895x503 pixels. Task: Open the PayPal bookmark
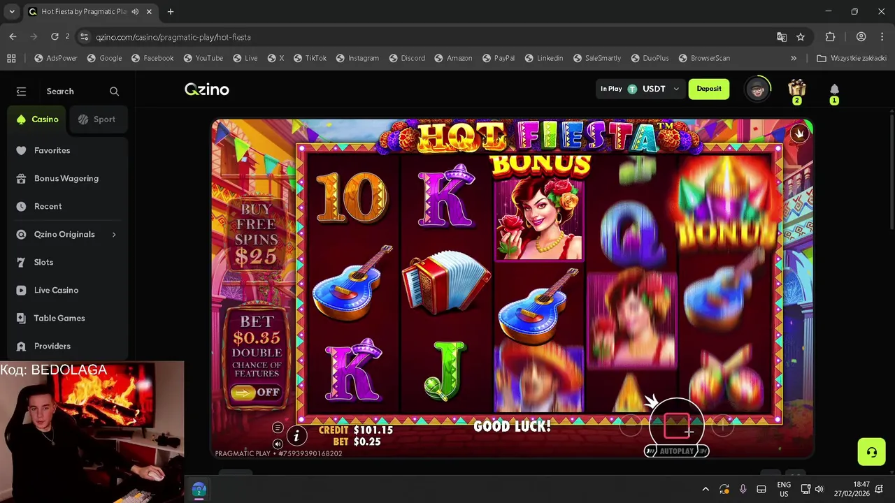[499, 58]
